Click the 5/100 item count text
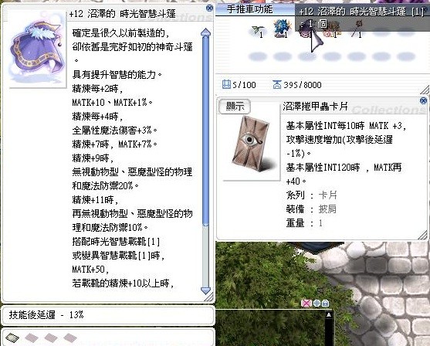The width and height of the screenshot is (430, 346). coord(244,85)
